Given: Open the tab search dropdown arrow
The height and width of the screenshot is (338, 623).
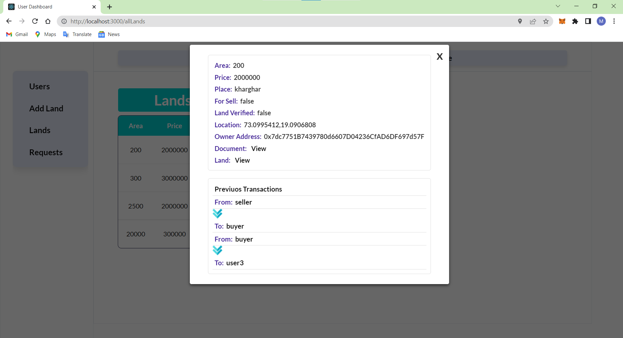Looking at the screenshot, I should click(558, 6).
